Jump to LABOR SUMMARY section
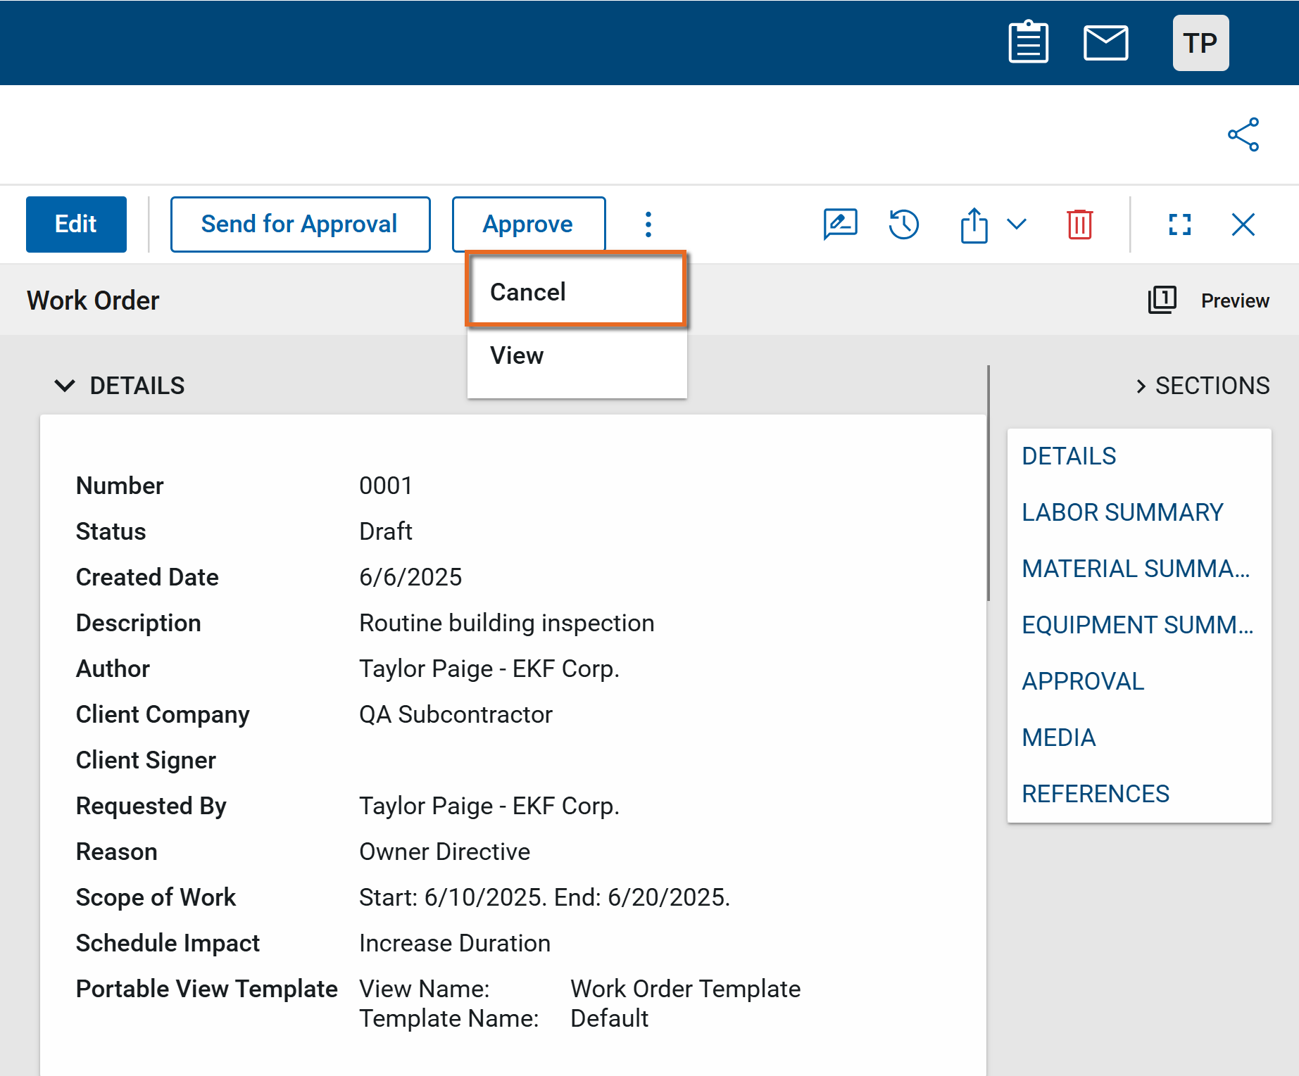Image resolution: width=1299 pixels, height=1076 pixels. coord(1122,512)
